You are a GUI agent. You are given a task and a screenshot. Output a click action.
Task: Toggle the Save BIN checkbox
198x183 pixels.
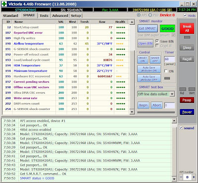pos(157,41)
